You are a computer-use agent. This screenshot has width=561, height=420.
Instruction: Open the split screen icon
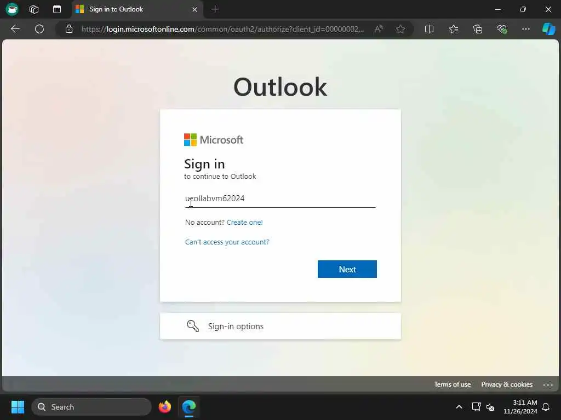click(429, 29)
